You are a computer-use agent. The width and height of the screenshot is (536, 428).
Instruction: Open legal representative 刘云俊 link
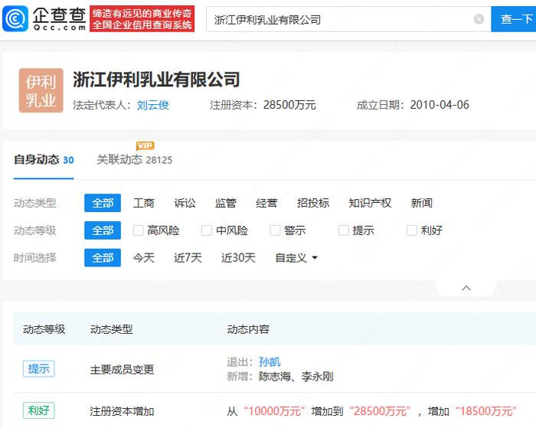[152, 105]
